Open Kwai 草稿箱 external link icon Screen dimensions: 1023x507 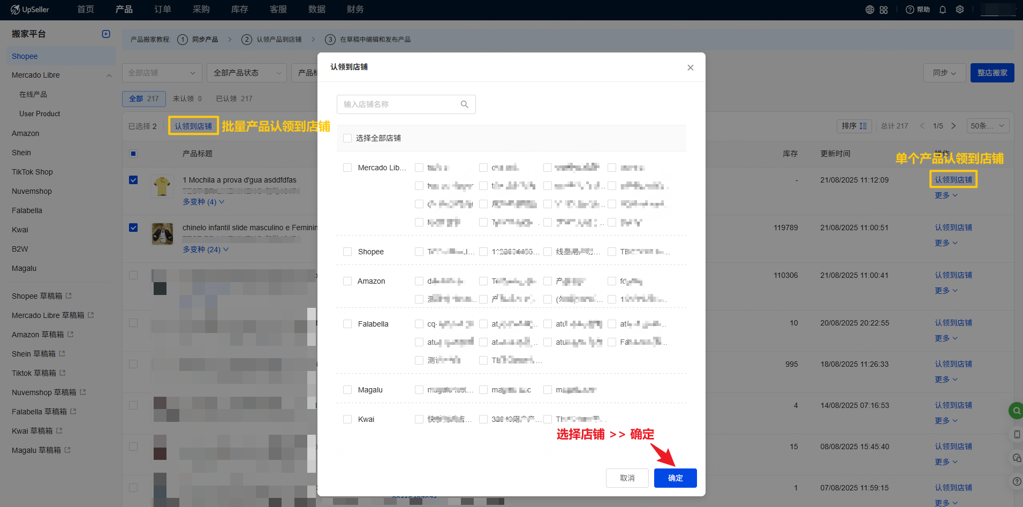point(59,430)
